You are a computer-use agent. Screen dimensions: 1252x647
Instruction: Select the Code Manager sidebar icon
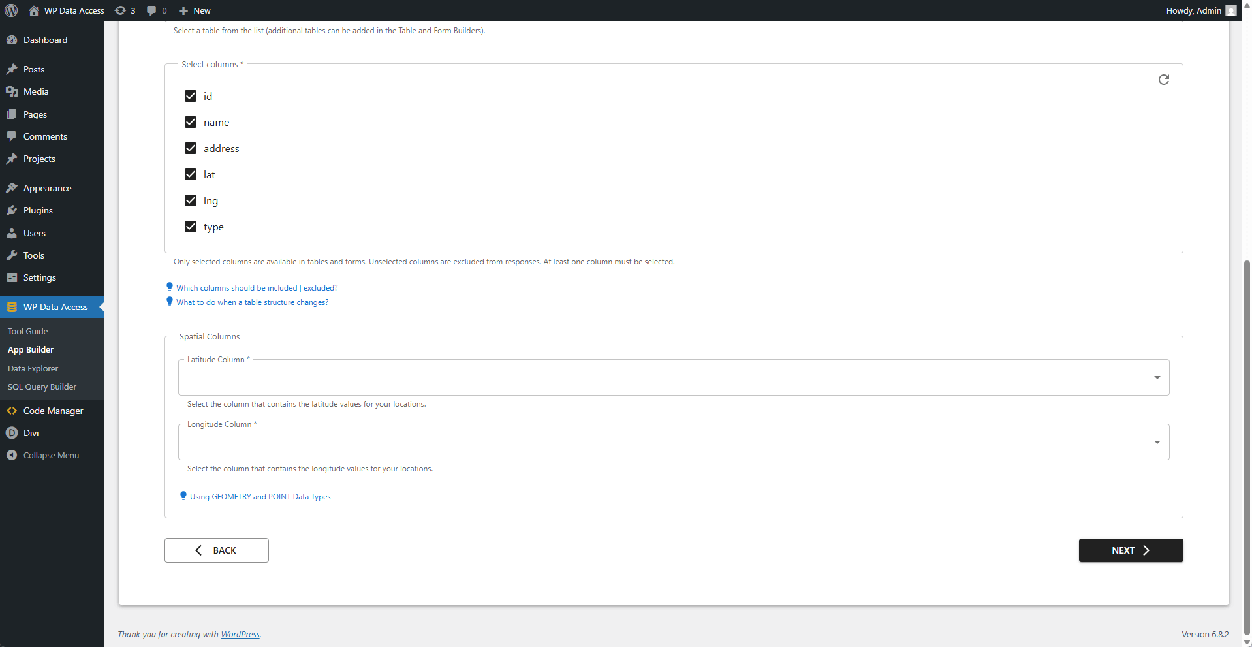[12, 411]
